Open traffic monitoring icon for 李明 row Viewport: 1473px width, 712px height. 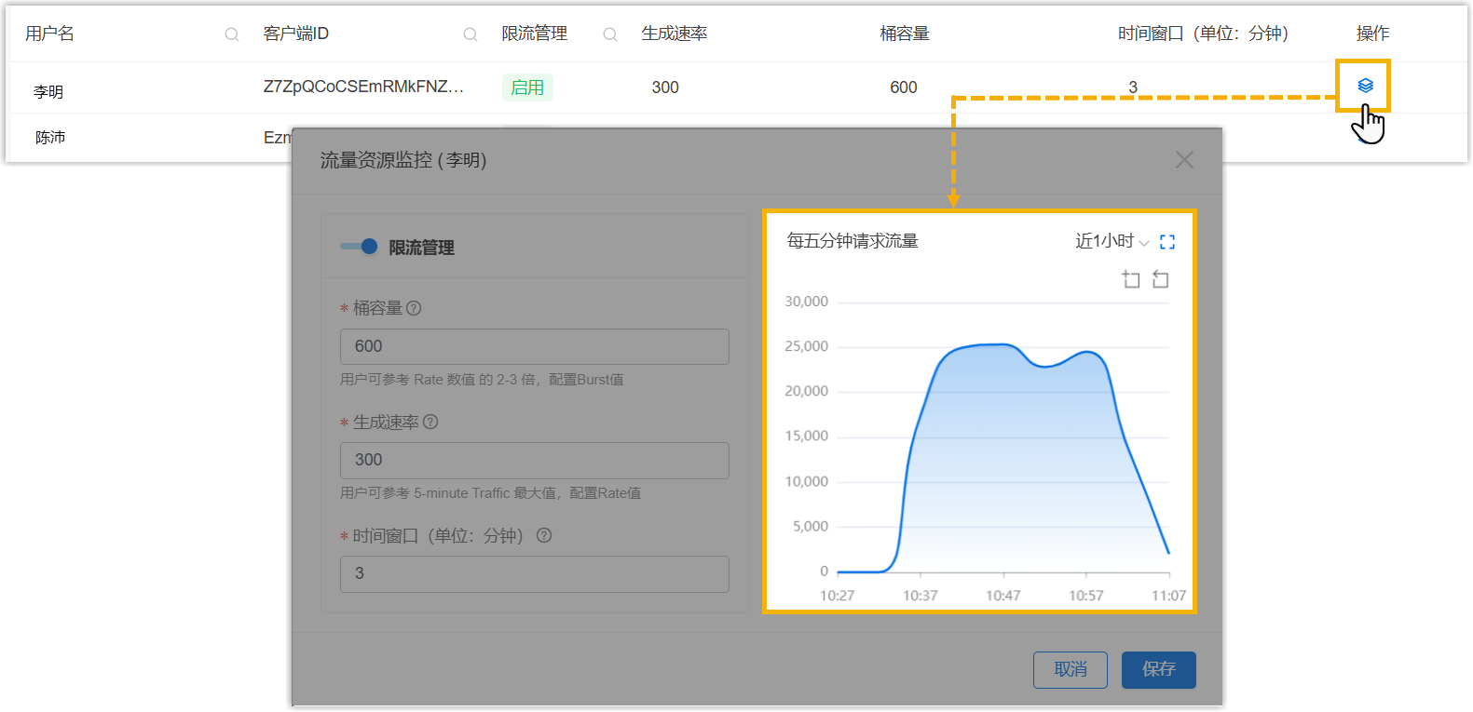tap(1365, 86)
